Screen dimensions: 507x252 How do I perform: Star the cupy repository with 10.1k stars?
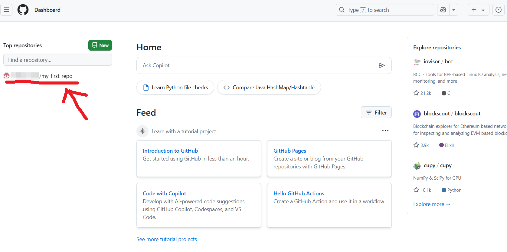coord(416,190)
